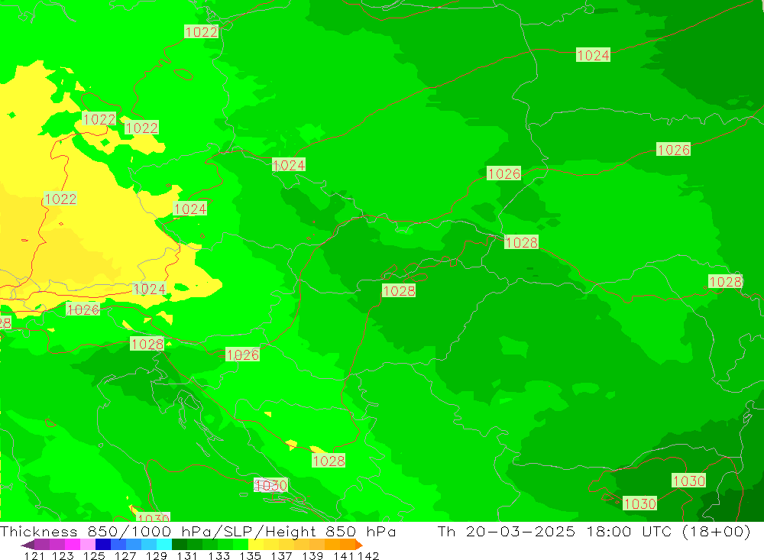The width and height of the screenshot is (764, 560).
Task: Click the orange right arrow tip of legend
Action: (x=359, y=545)
